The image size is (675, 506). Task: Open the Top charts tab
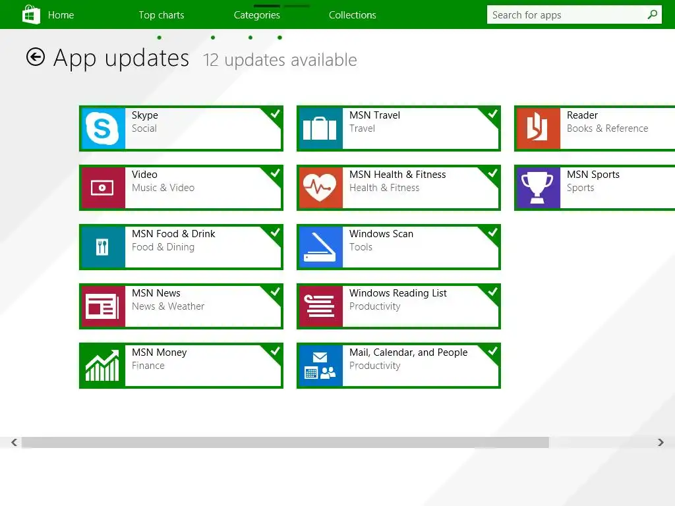pos(161,15)
